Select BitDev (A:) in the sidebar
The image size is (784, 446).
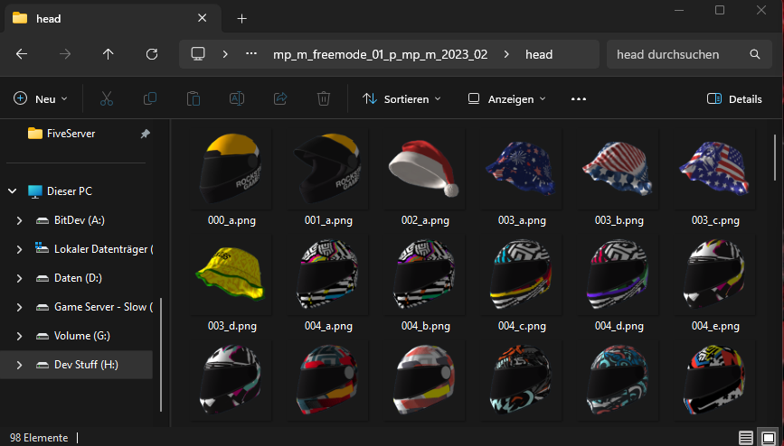click(x=79, y=220)
